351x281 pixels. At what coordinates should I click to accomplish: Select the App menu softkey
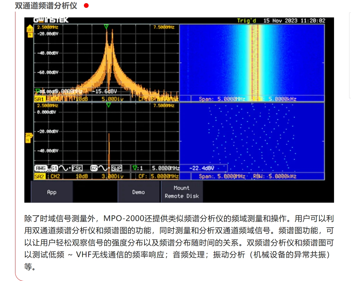point(52,192)
